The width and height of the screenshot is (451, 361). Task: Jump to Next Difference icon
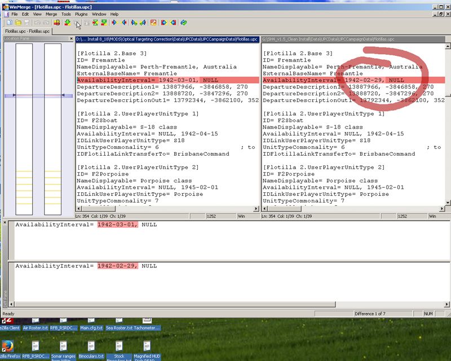click(68, 23)
